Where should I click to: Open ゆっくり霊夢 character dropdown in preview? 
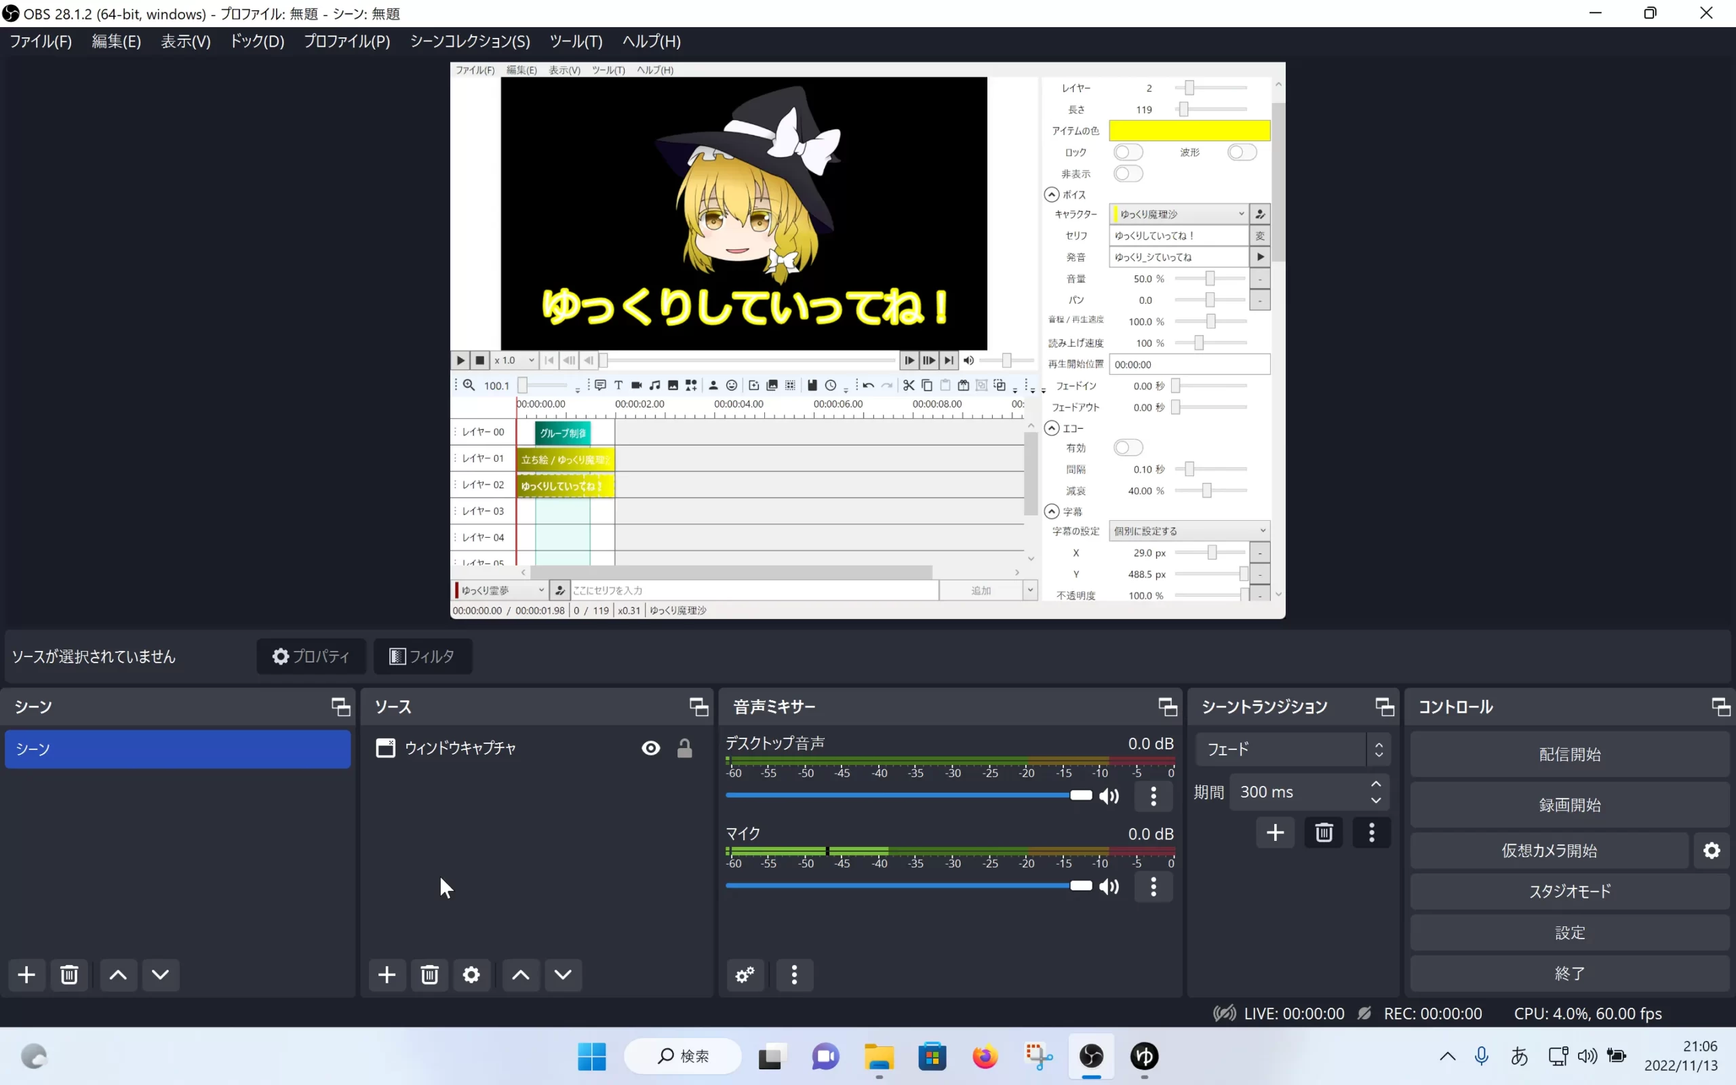pyautogui.click(x=500, y=590)
